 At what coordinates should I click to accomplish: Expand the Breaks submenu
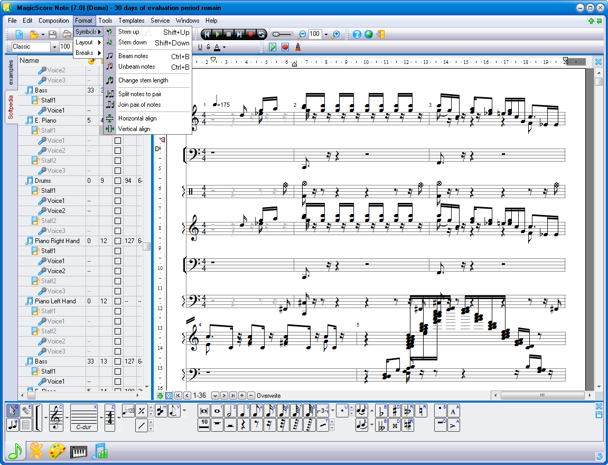(88, 53)
